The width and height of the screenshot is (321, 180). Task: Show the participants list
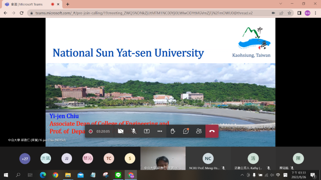pyautogui.click(x=199, y=131)
